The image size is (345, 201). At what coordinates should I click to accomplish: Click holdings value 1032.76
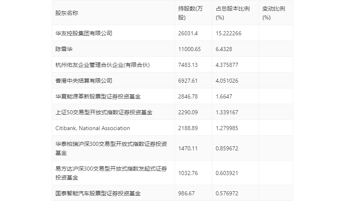[188, 173]
